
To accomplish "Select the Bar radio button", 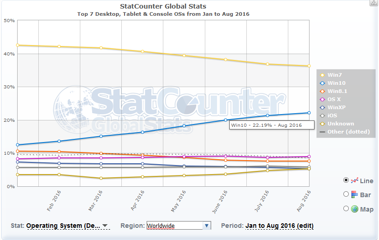I will tap(346, 194).
